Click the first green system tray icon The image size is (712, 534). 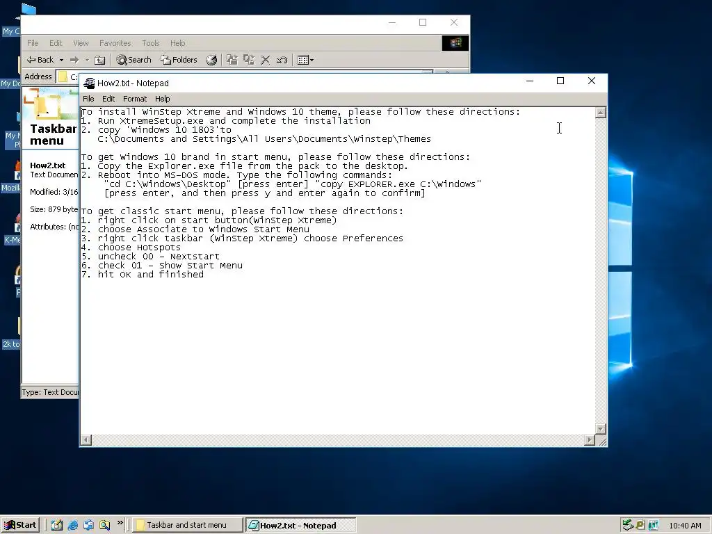point(628,526)
